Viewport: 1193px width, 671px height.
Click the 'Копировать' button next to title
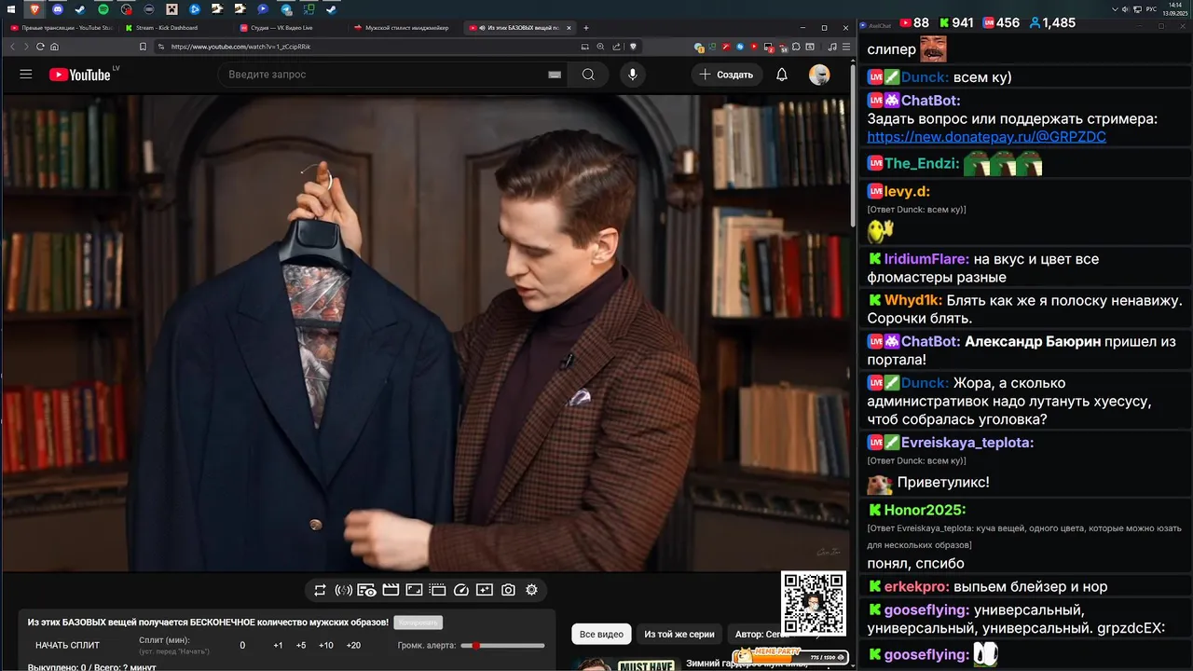[x=418, y=623]
